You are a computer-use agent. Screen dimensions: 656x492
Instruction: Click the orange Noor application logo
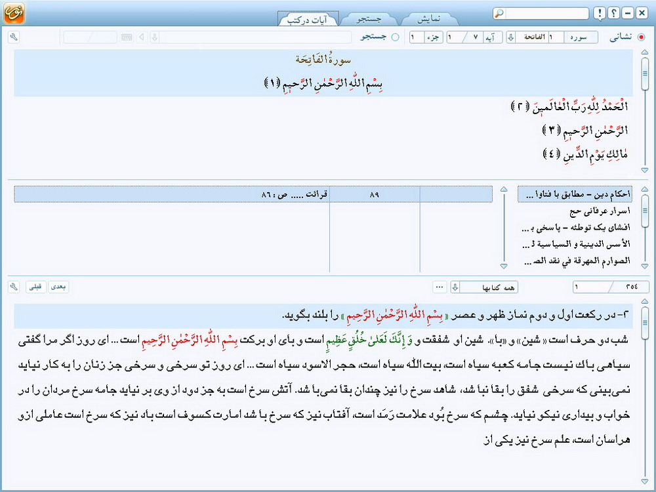[13, 13]
